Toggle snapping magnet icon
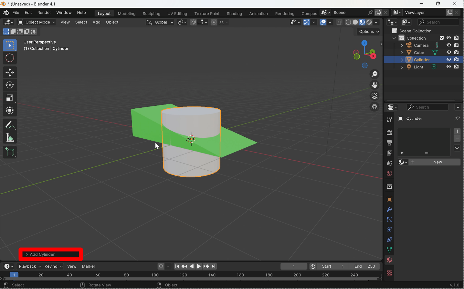This screenshot has width=464, height=289. [193, 22]
